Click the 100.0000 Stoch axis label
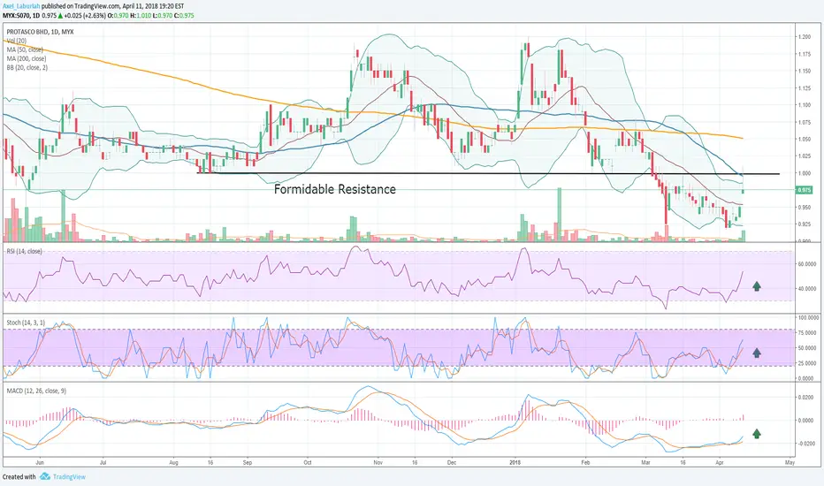 (x=809, y=318)
